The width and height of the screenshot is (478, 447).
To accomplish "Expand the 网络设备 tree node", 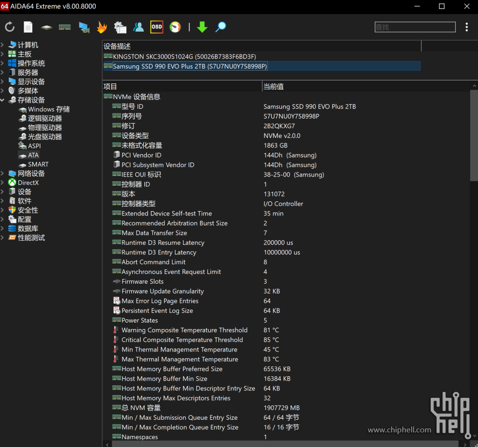I will [x=3, y=174].
